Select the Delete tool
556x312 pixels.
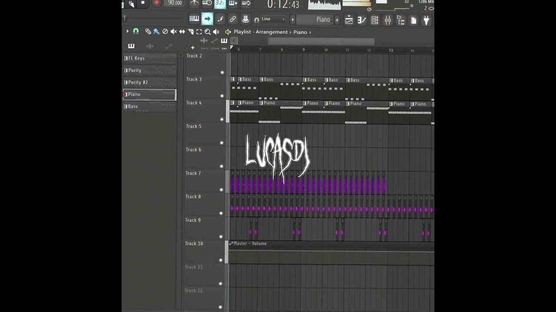pyautogui.click(x=165, y=32)
